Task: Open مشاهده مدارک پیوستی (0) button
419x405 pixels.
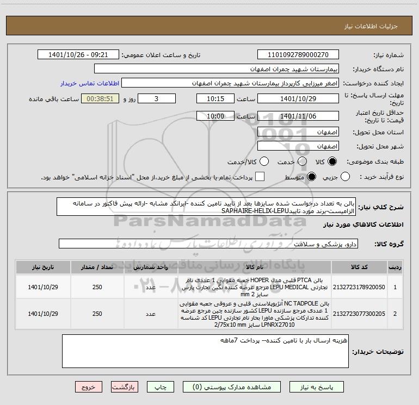Action: coord(232,387)
